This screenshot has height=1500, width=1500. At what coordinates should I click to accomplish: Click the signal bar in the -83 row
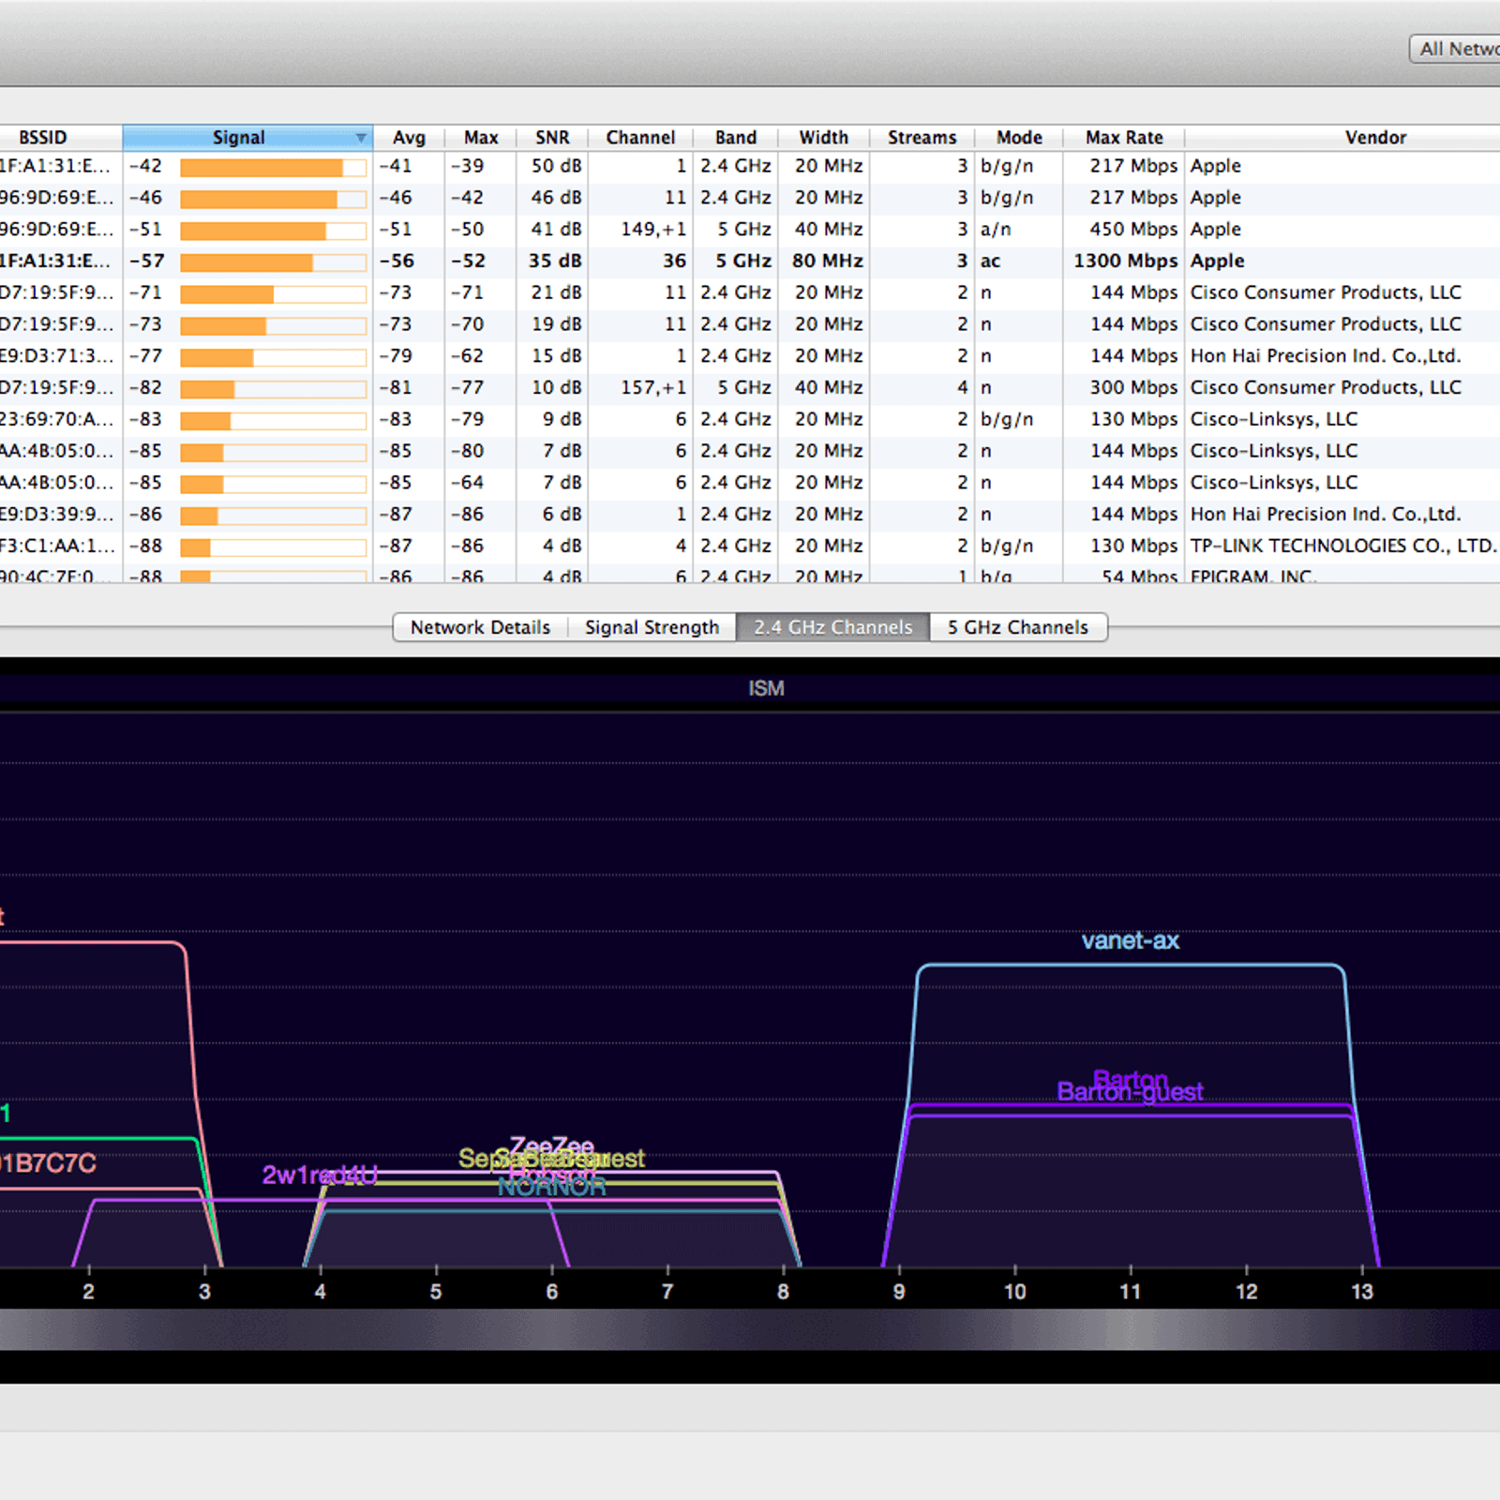(273, 421)
